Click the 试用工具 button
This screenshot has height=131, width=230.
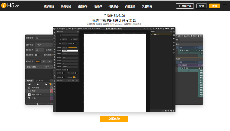[185, 6]
